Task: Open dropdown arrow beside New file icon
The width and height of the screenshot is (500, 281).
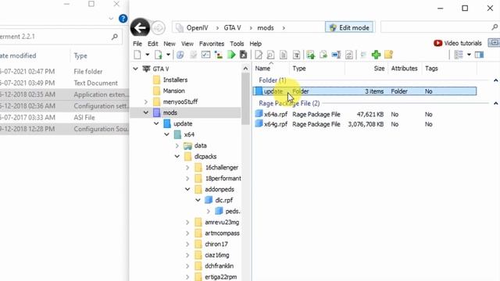Action: pyautogui.click(x=148, y=55)
